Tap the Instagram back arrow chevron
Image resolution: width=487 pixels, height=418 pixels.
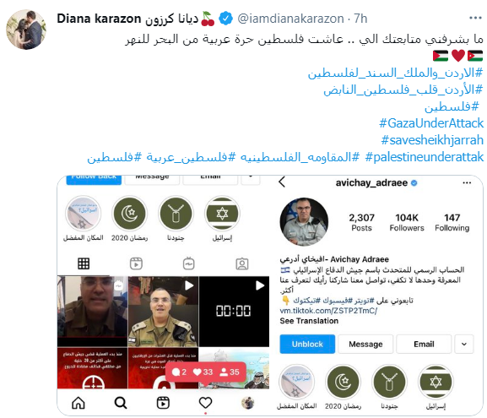coord(282,182)
